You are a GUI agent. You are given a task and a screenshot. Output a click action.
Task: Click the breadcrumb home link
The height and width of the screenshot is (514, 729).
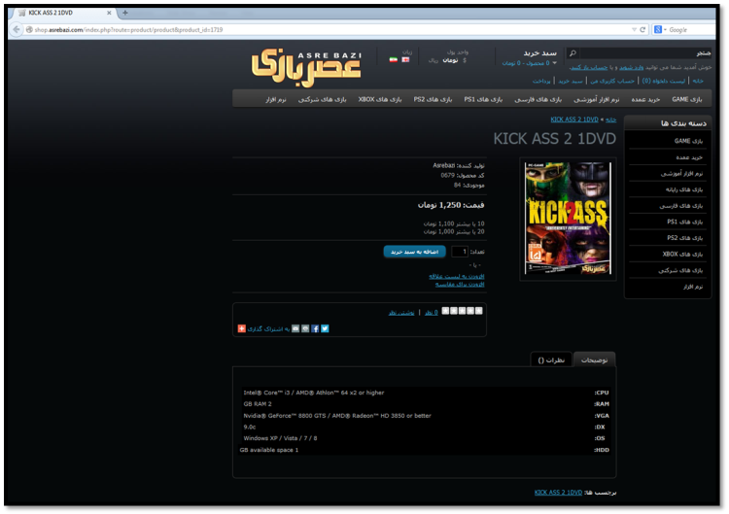(x=611, y=120)
